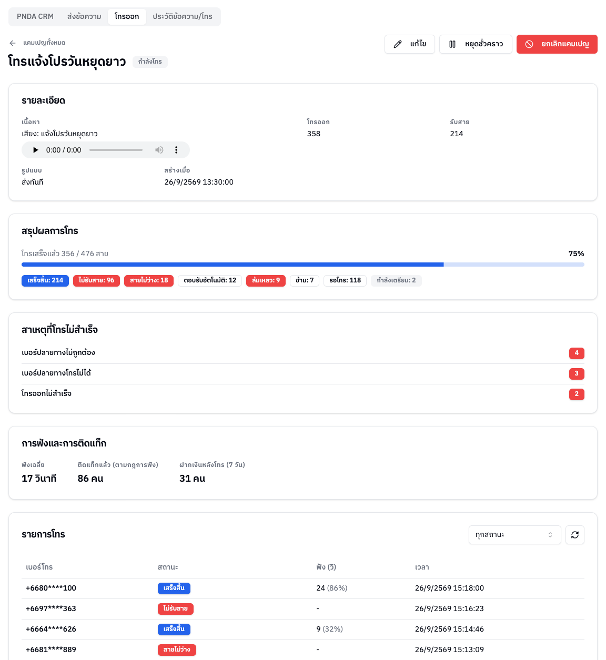Click the แคมเปญทั้งหมด breadcrumb link

pos(44,43)
